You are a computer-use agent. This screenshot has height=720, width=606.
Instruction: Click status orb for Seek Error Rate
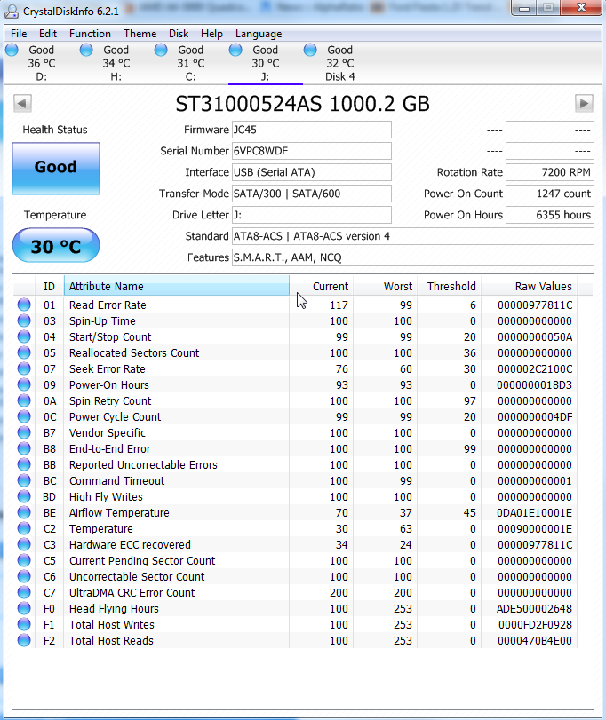pos(24,368)
